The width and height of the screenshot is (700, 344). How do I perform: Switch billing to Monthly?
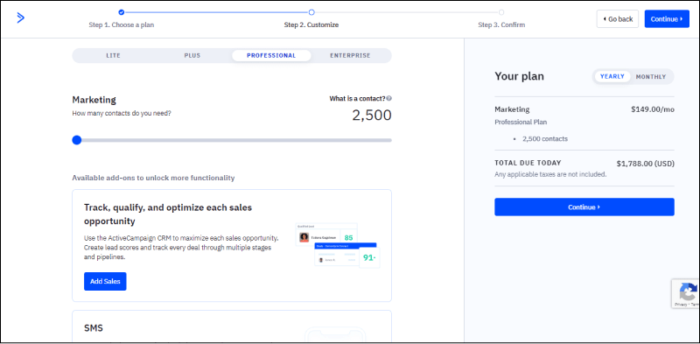click(651, 76)
